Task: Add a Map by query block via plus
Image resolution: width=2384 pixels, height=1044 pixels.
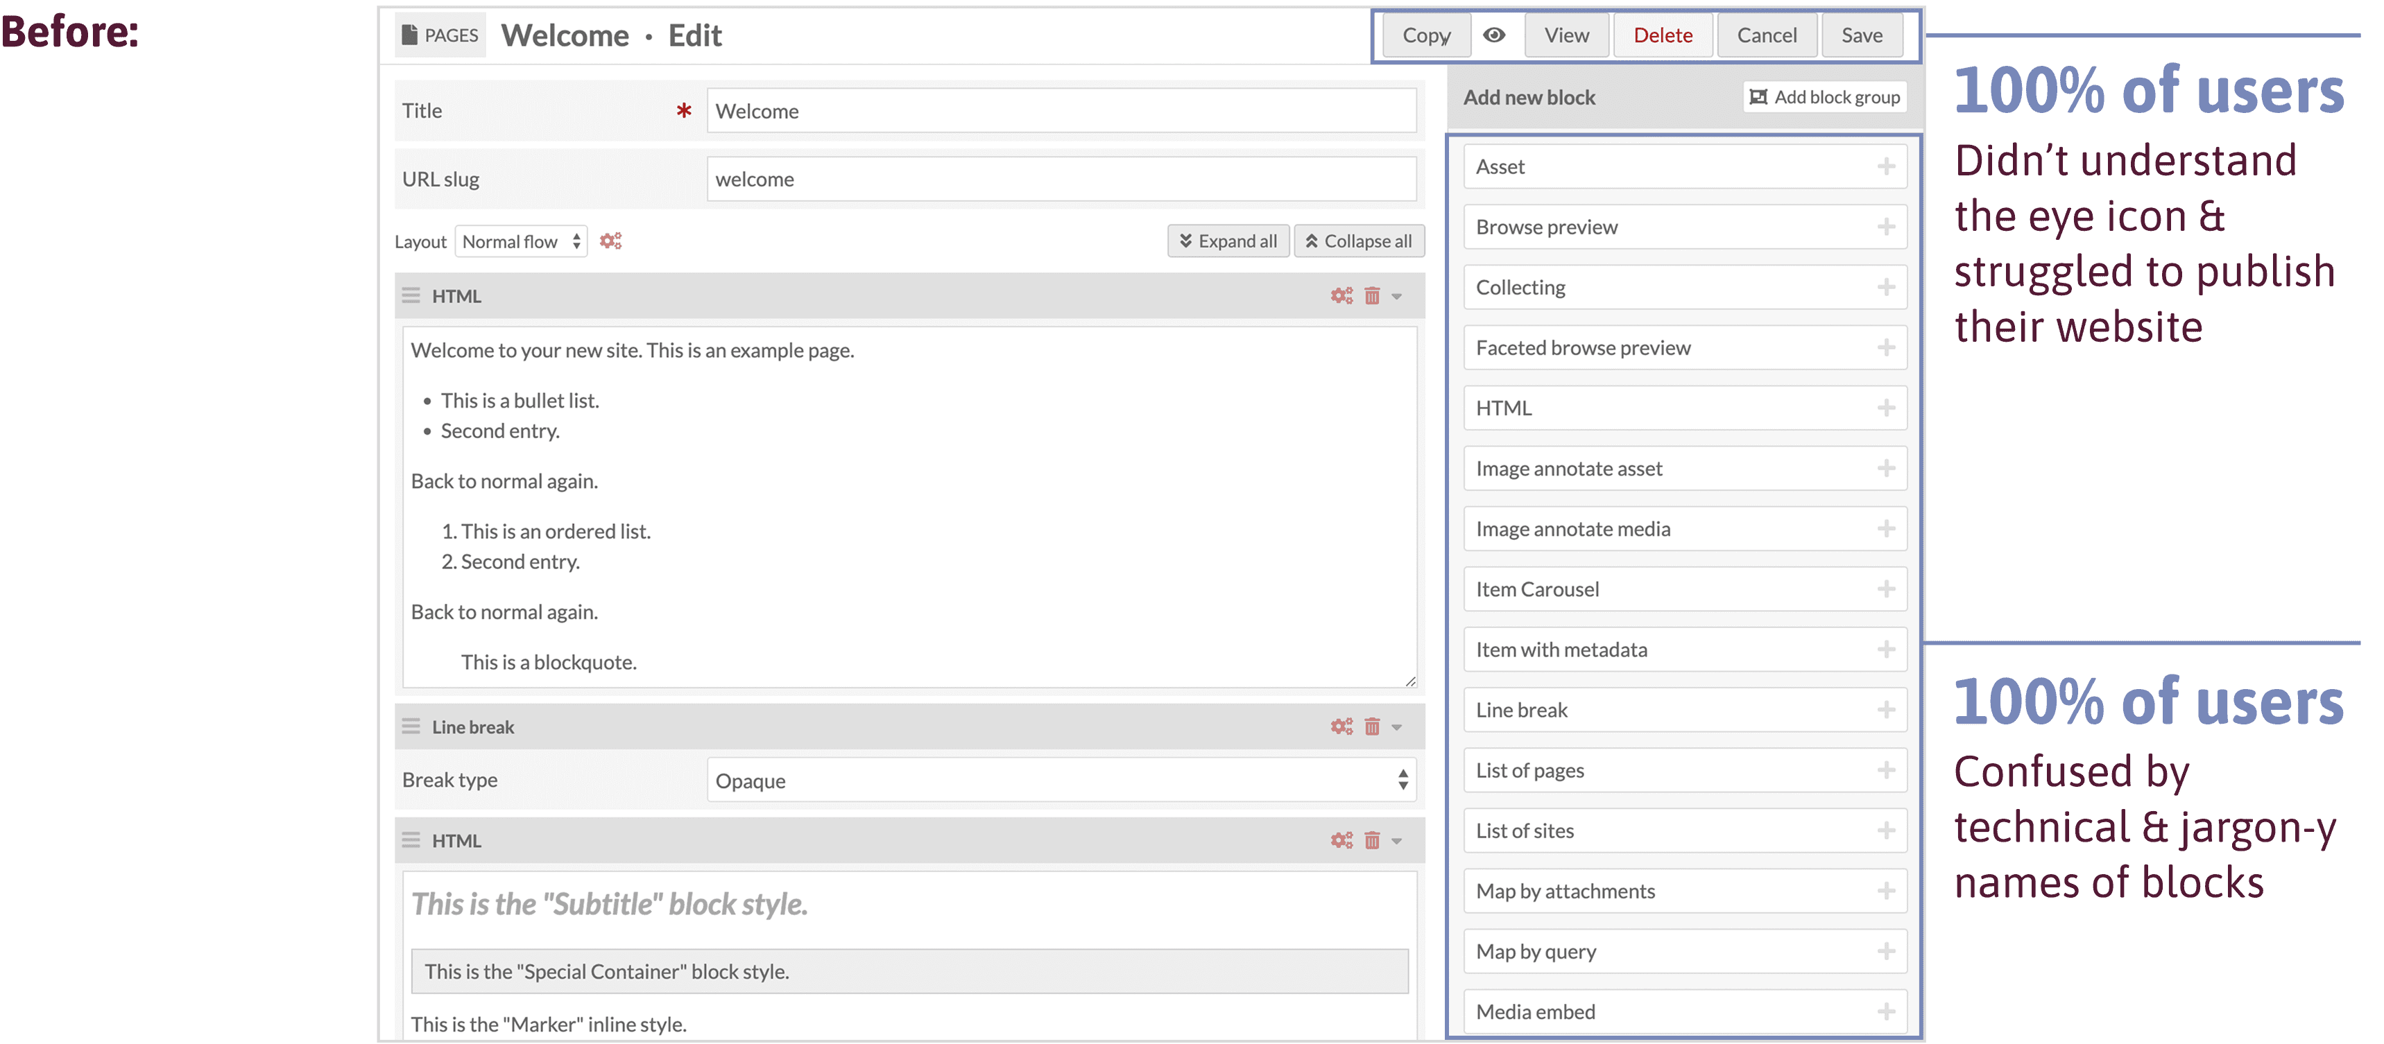Action: 1885,952
